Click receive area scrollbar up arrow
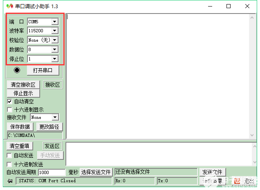The width and height of the screenshot is (260, 190). pyautogui.click(x=252, y=18)
